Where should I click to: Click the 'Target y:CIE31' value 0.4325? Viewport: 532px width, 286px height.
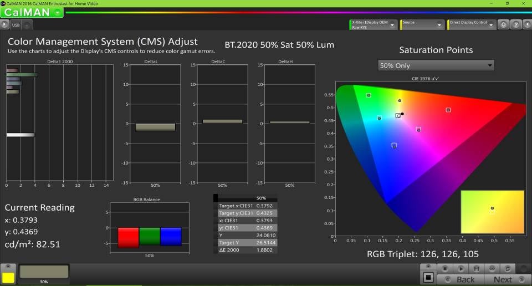pos(264,213)
